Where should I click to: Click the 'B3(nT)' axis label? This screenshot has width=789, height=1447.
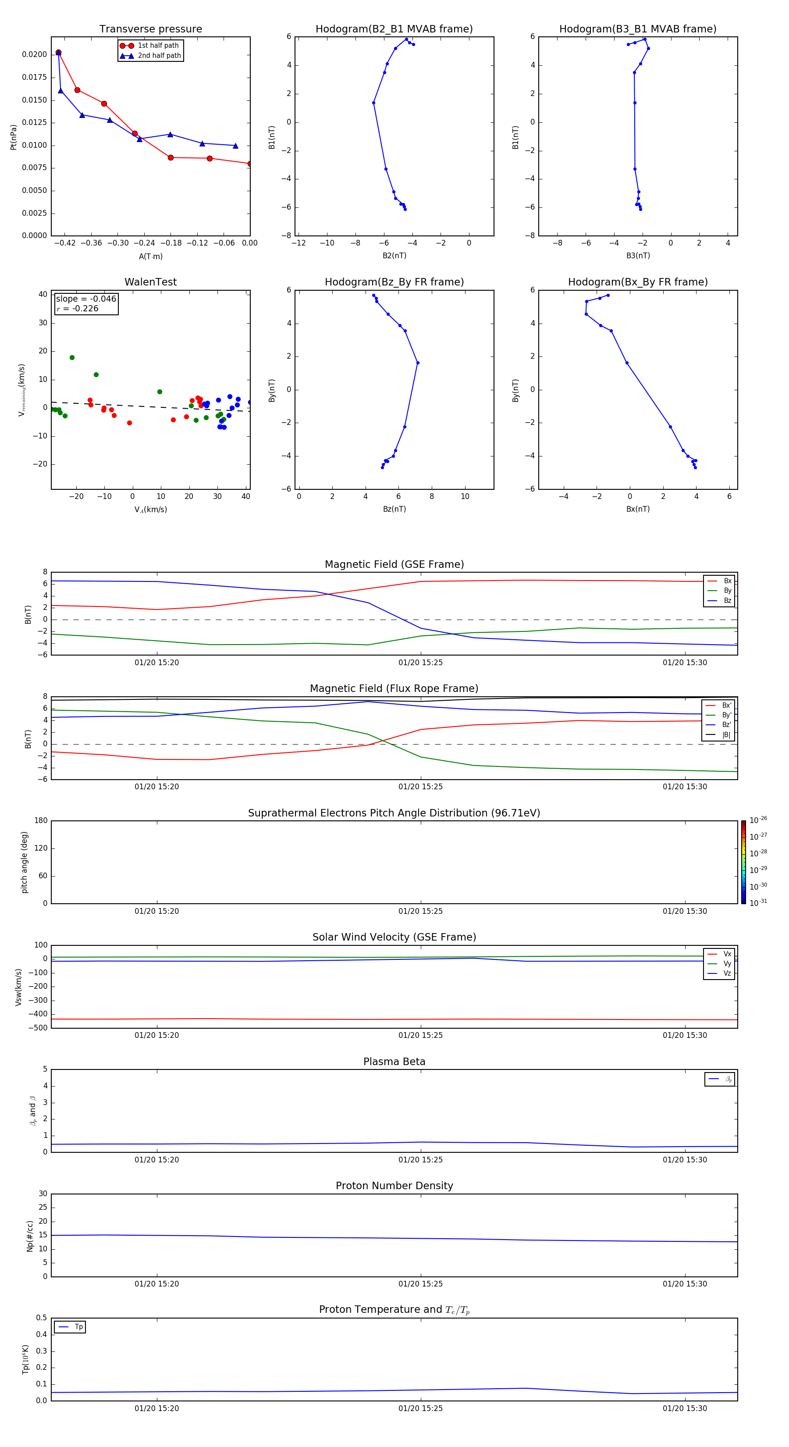coord(638,256)
